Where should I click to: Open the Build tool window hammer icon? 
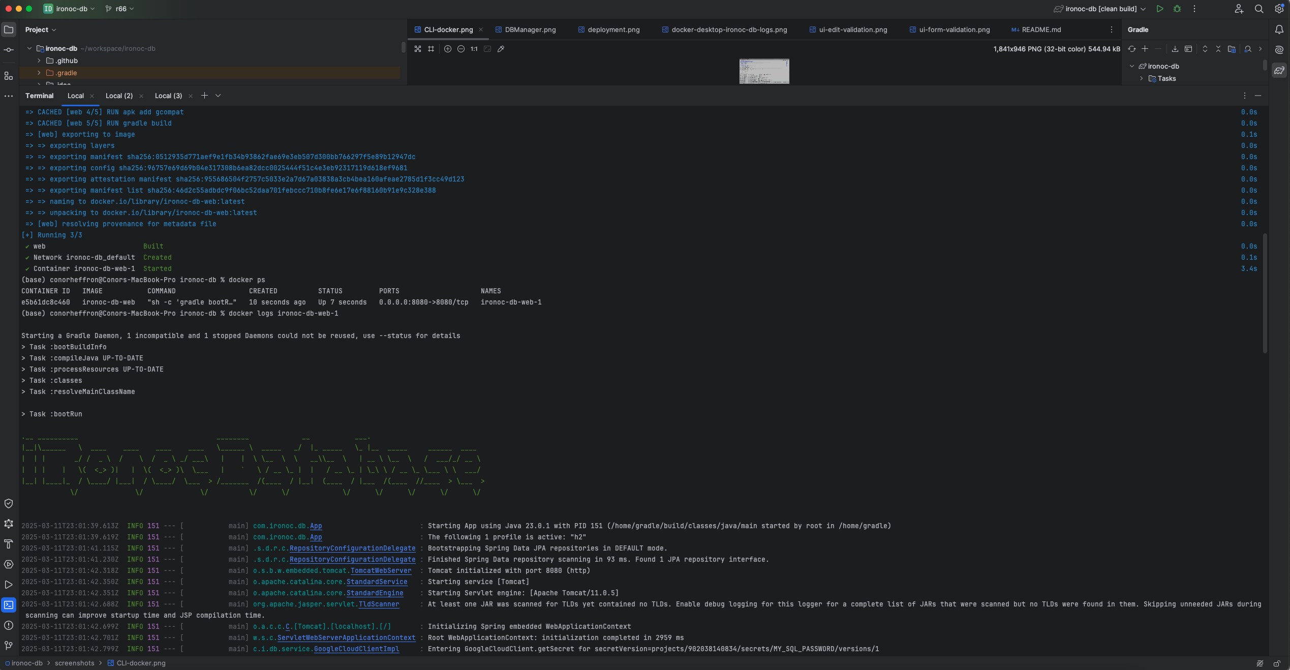pos(9,544)
